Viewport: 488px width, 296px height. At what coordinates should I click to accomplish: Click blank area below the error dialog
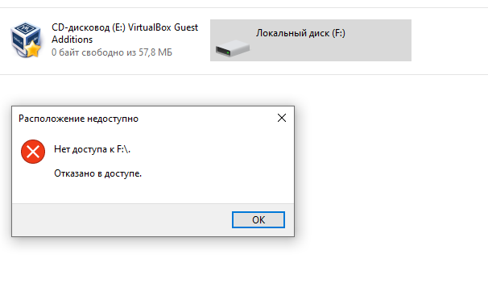(x=152, y=268)
